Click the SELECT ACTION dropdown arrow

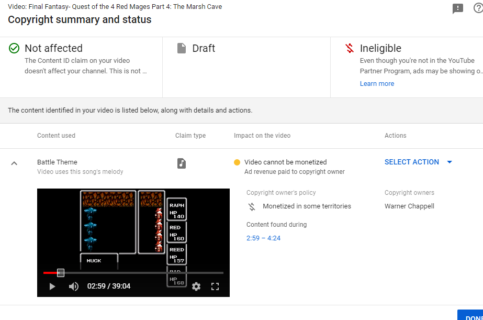click(450, 162)
